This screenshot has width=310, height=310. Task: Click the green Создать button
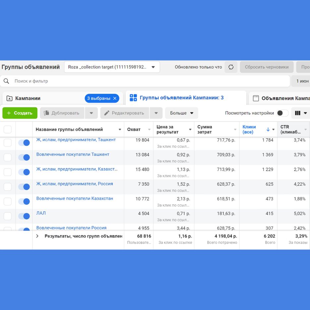(x=20, y=113)
